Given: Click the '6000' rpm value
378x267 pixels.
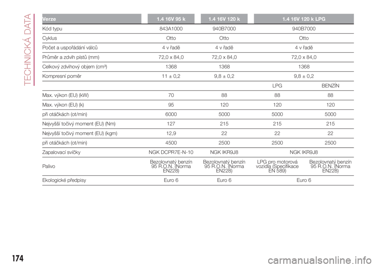Looking at the screenshot, I should click(x=171, y=114).
